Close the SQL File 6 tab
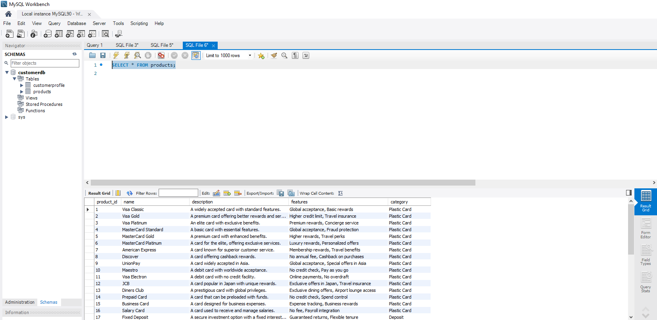Image resolution: width=657 pixels, height=320 pixels. tap(213, 46)
